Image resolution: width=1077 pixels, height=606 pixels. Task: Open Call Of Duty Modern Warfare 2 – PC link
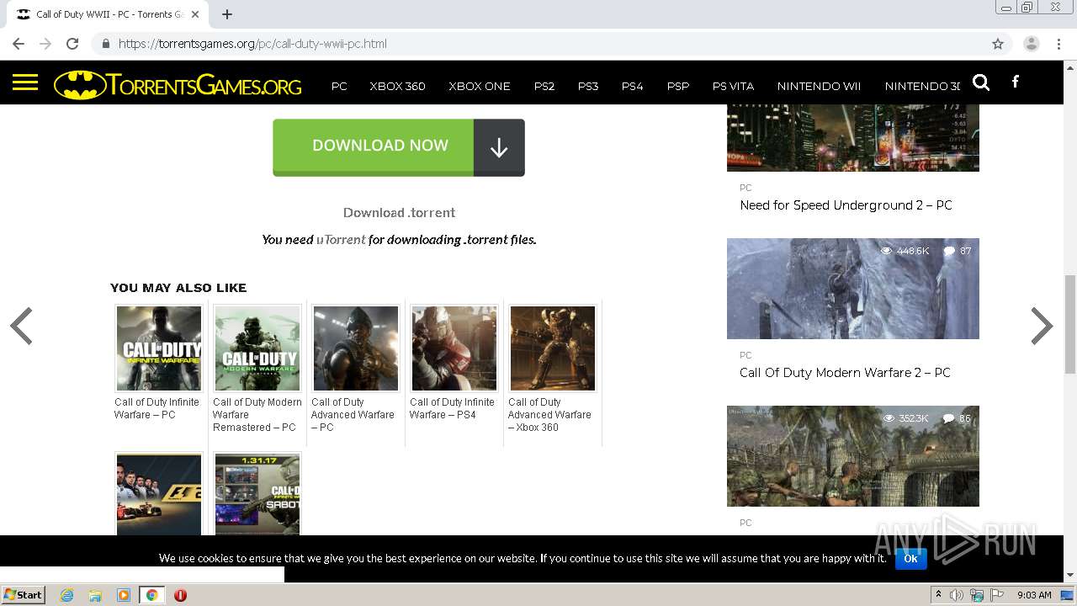tap(845, 373)
